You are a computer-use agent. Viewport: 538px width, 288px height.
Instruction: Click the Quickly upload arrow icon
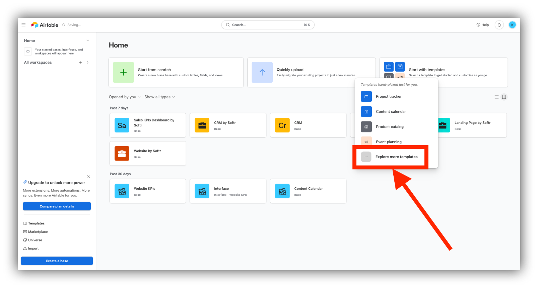click(x=262, y=72)
